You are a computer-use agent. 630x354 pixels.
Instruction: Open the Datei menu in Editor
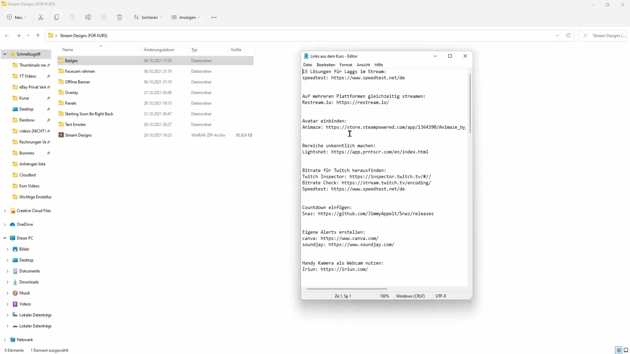pos(307,65)
